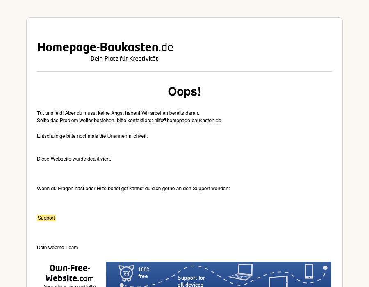Click the hilfe@homepage-baukasten.de email address
Viewport: 369px width, 287px height.
(x=188, y=121)
